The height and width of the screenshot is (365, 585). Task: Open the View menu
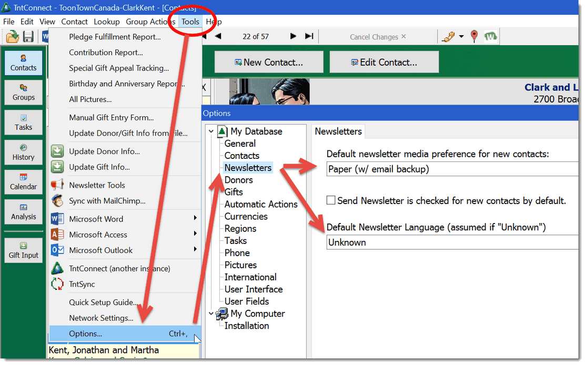(47, 22)
